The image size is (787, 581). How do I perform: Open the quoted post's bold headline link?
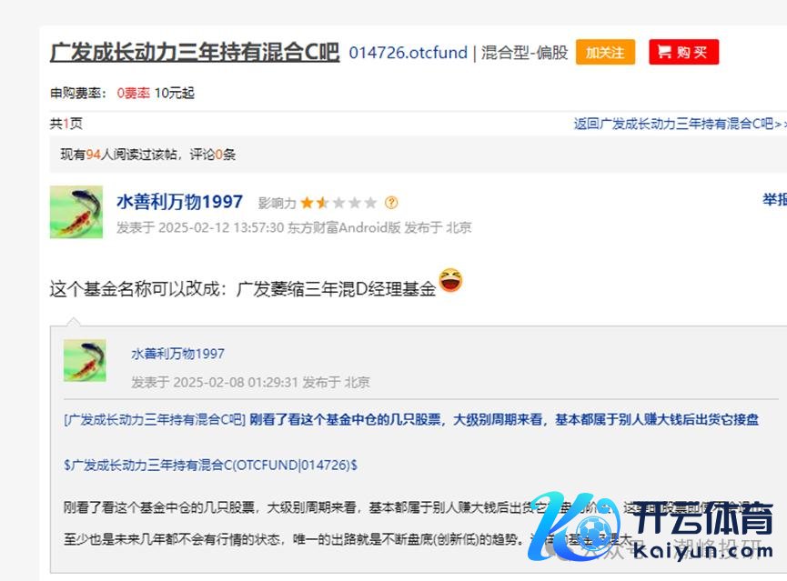point(504,419)
